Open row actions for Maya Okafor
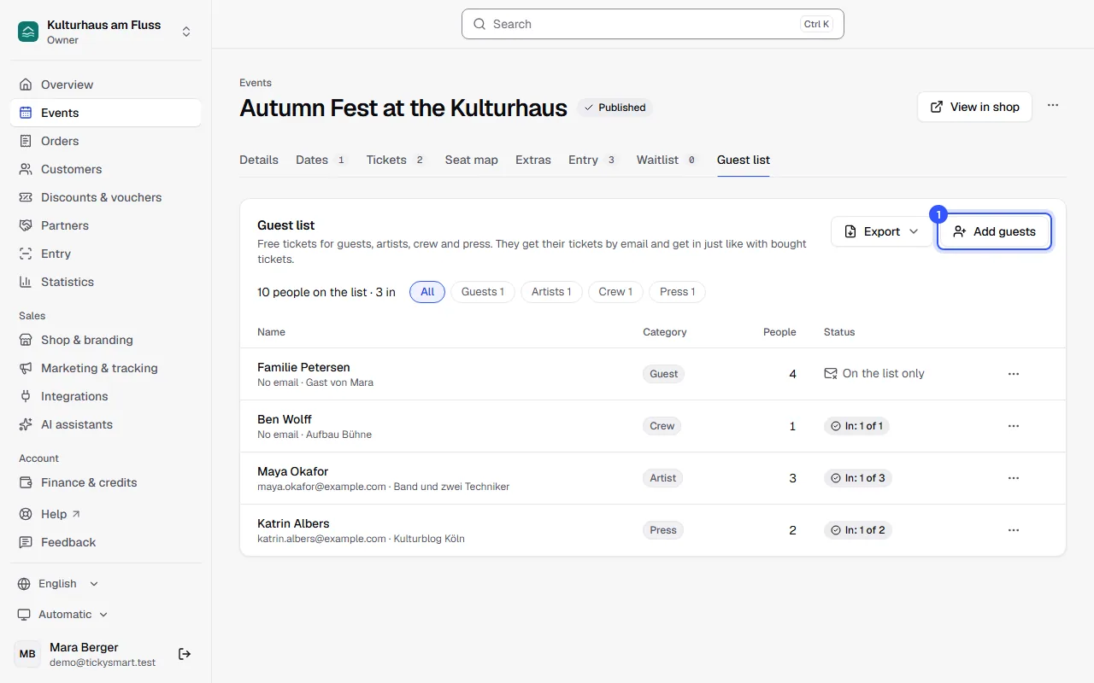Viewport: 1094px width, 683px height. pos(1014,478)
